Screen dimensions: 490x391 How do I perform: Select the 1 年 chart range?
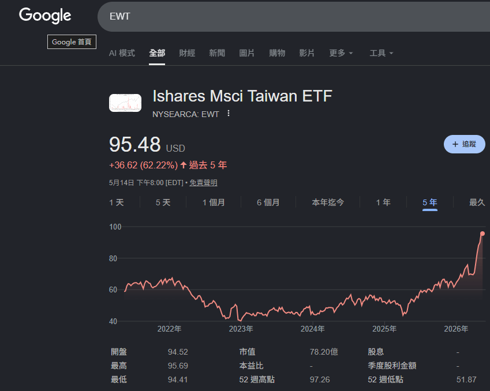[383, 202]
